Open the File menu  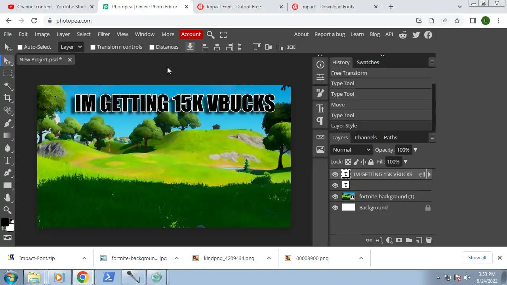coord(8,34)
